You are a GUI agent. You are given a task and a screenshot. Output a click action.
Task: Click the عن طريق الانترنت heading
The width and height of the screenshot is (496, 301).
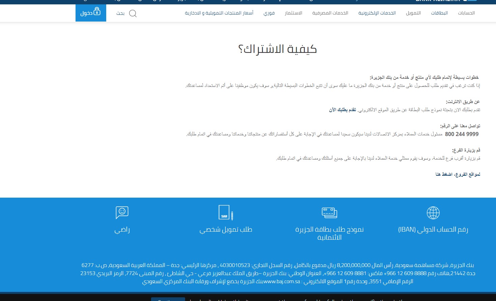(463, 102)
